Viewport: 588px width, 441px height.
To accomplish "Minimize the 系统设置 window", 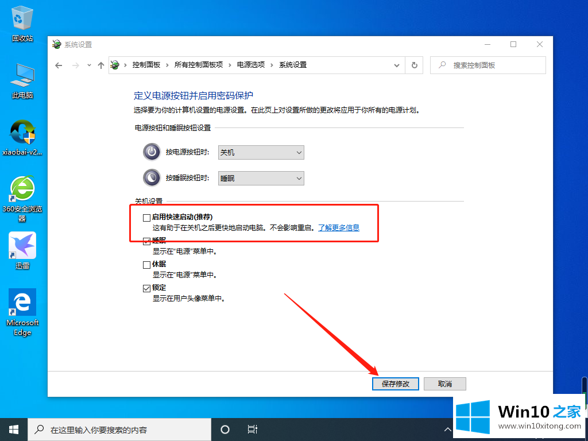I will click(x=488, y=44).
